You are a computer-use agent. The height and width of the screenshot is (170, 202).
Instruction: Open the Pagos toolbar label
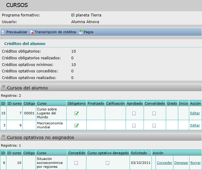click(x=89, y=32)
